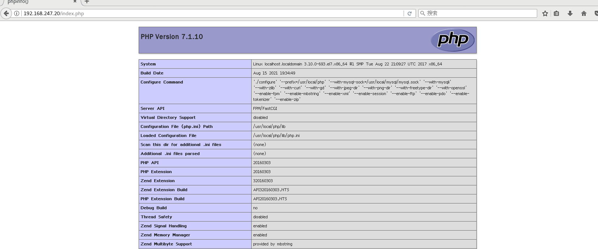Select enabled value for Zend Signal Handling

pos(260,226)
